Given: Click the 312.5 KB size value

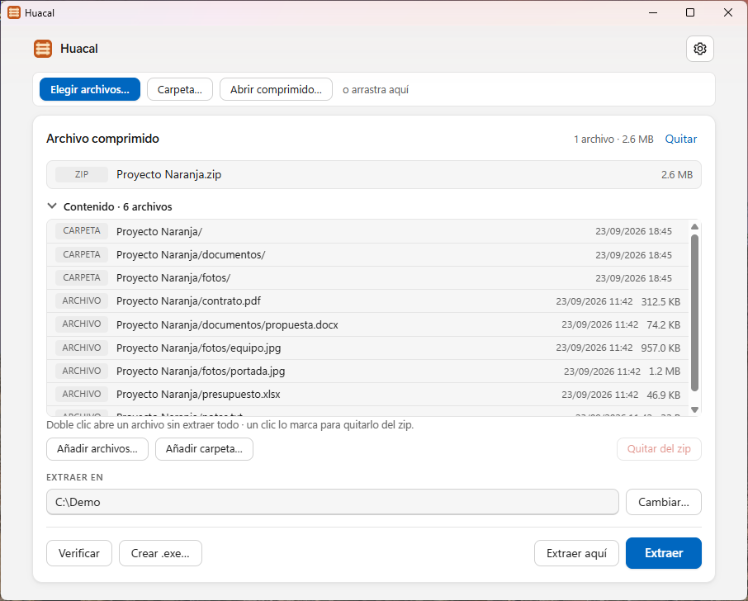Looking at the screenshot, I should pyautogui.click(x=660, y=301).
